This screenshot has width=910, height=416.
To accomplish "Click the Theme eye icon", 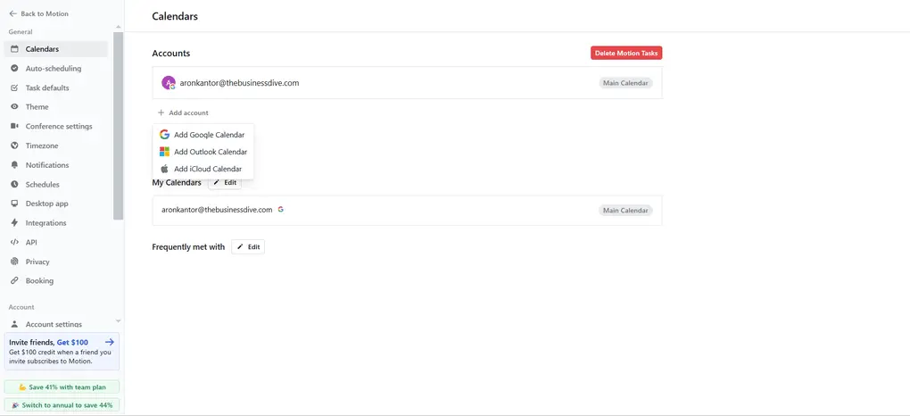I will click(x=14, y=107).
